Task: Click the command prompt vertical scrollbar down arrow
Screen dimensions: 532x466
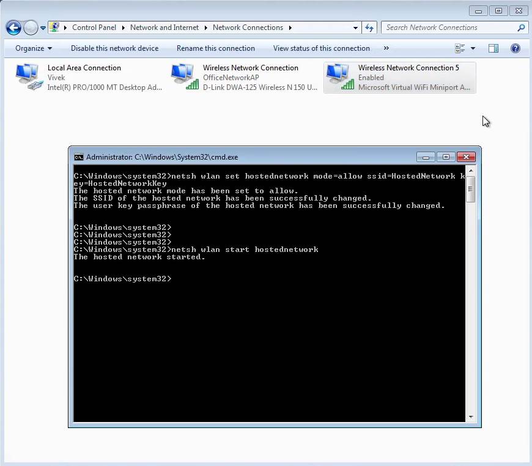Action: (470, 417)
